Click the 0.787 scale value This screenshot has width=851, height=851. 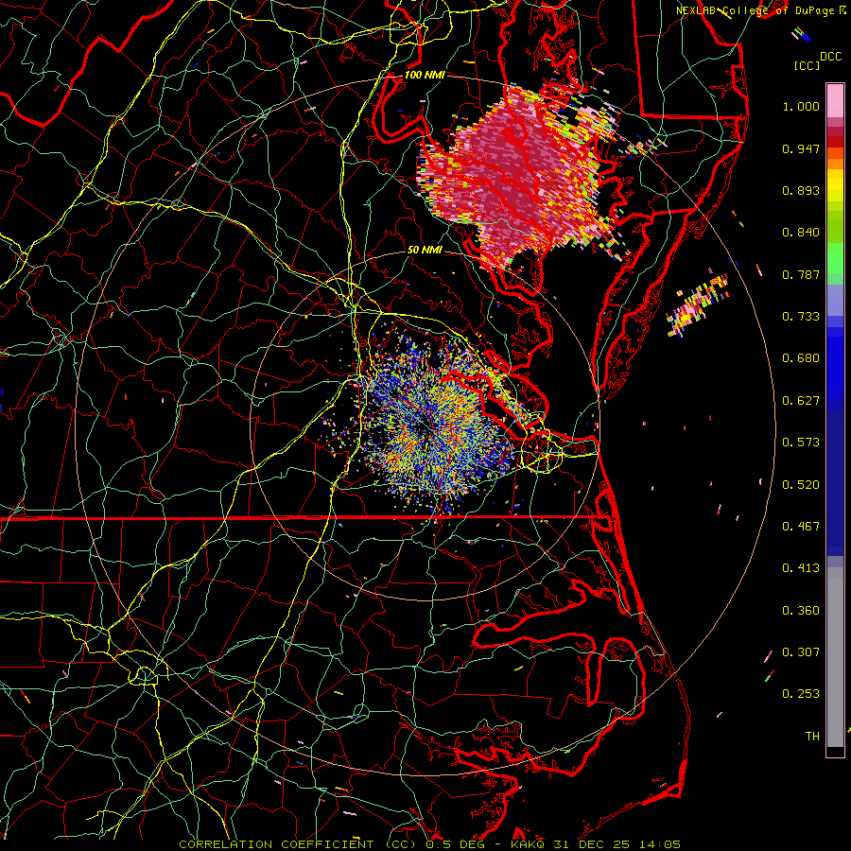(x=801, y=274)
